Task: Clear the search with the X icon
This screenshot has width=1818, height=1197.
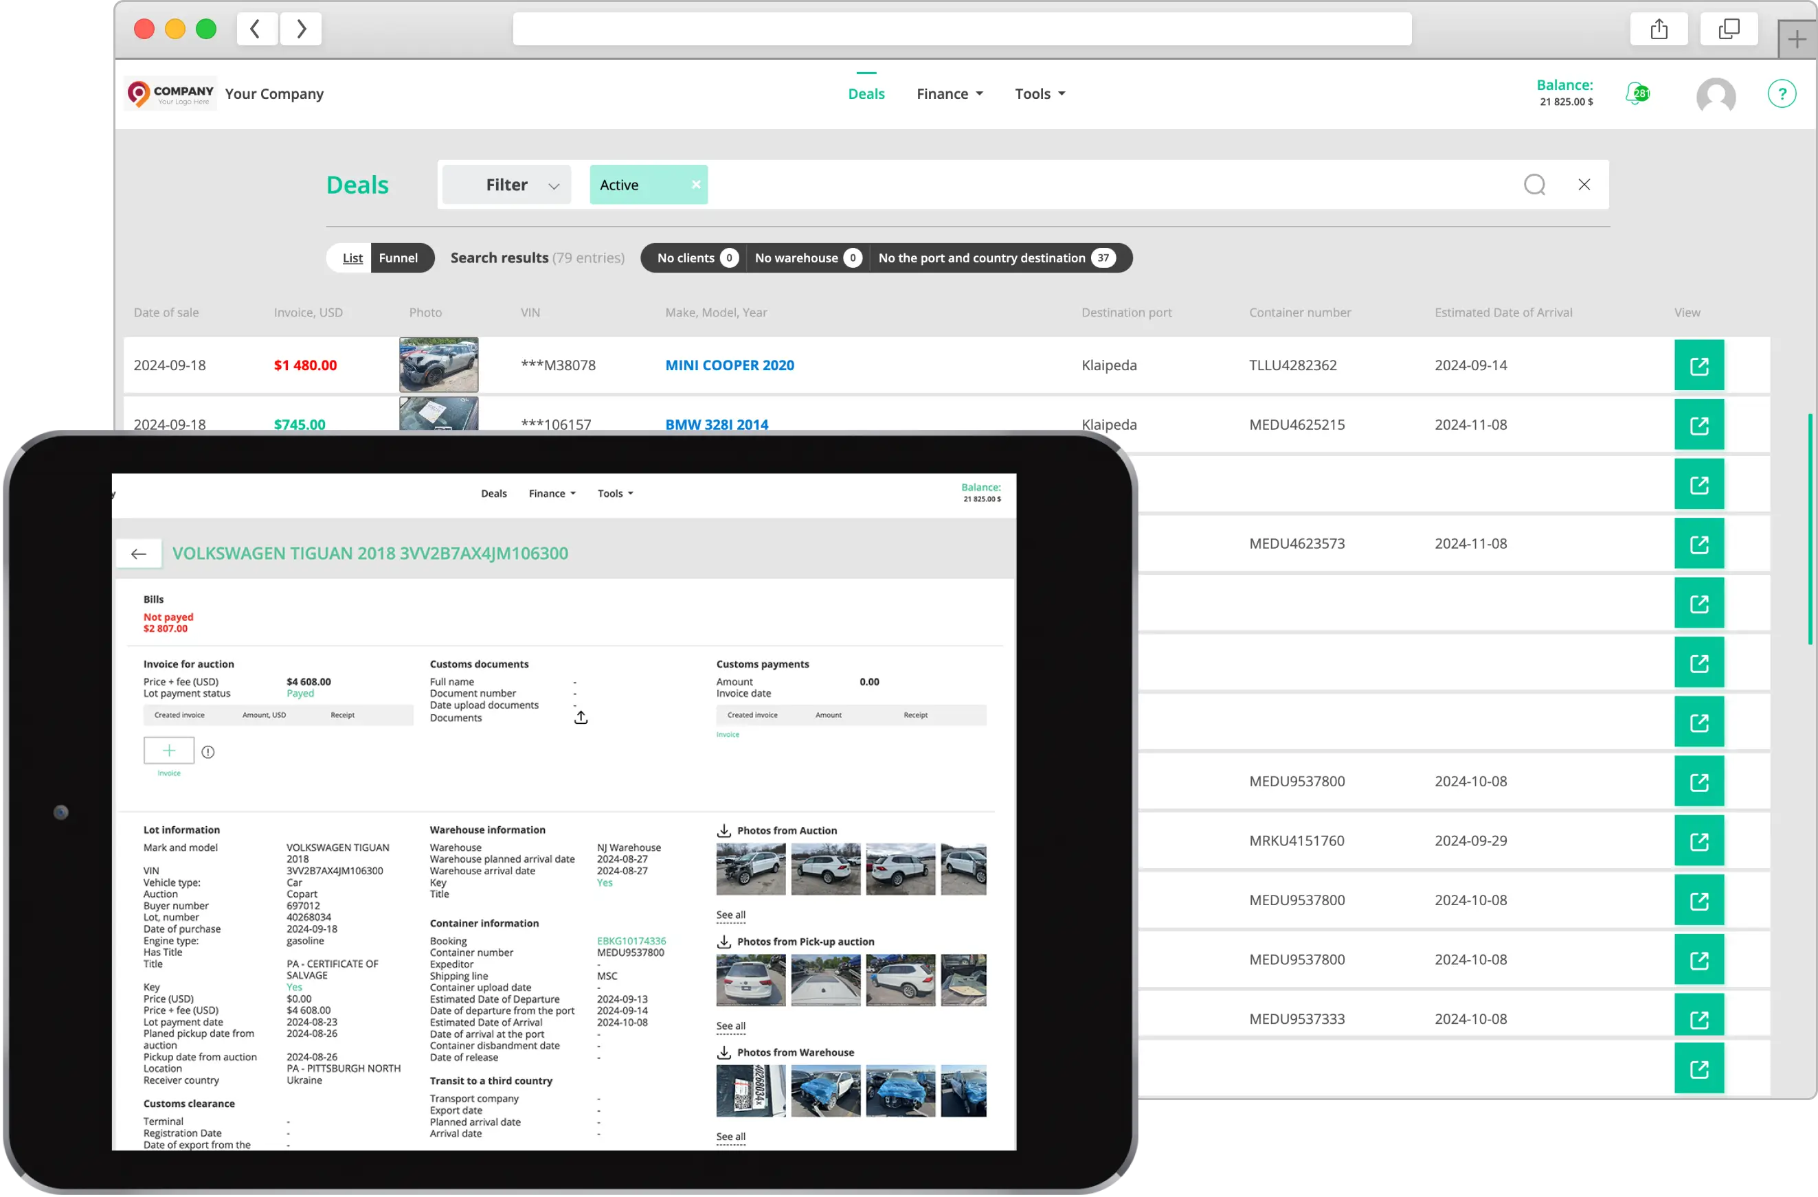Action: click(x=1584, y=185)
